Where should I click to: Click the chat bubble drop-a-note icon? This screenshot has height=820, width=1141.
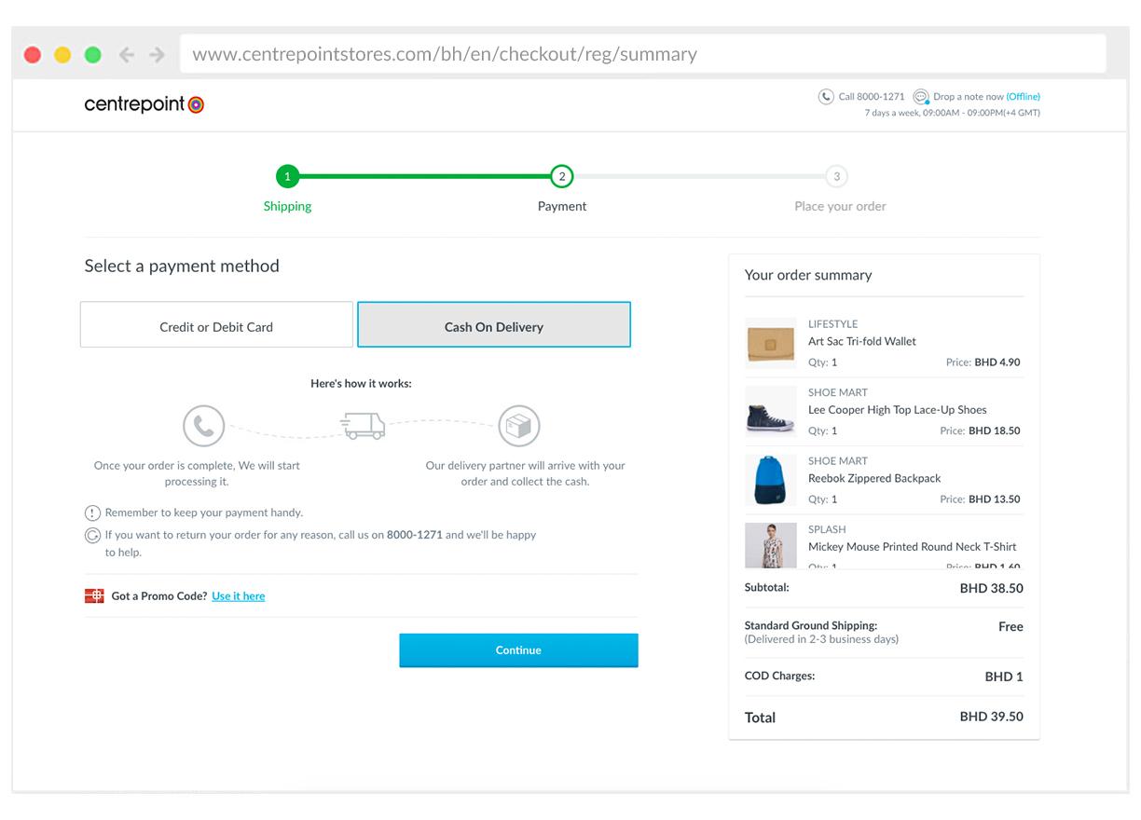click(920, 97)
